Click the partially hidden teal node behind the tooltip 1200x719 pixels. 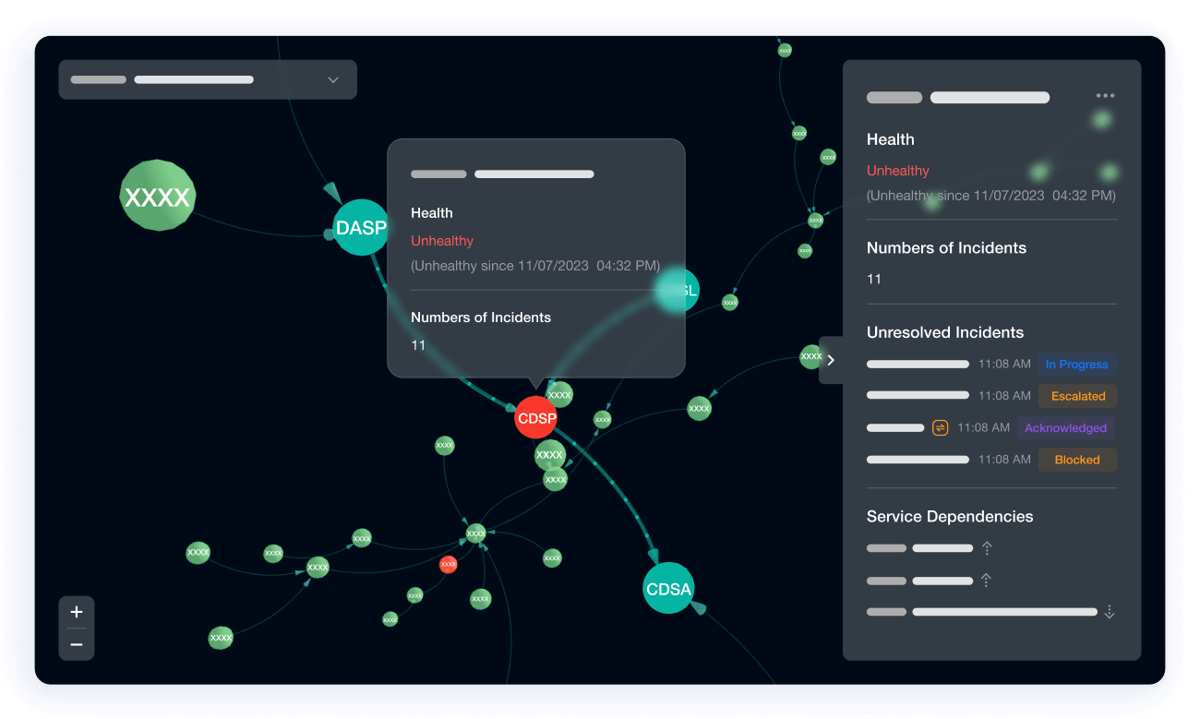coord(681,290)
